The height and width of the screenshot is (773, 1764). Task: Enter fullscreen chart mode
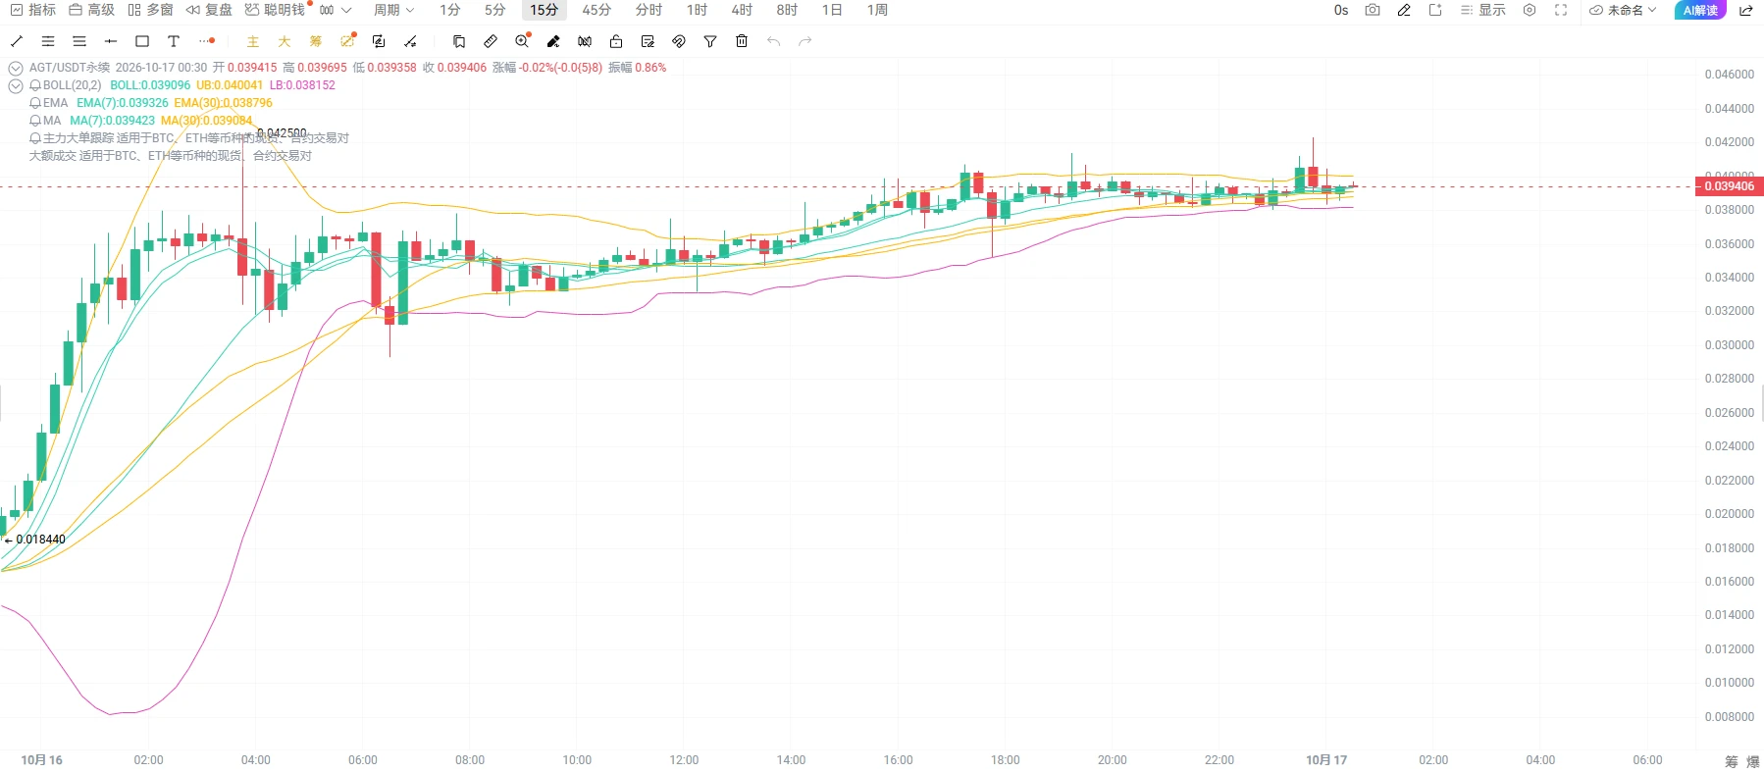(x=1561, y=10)
